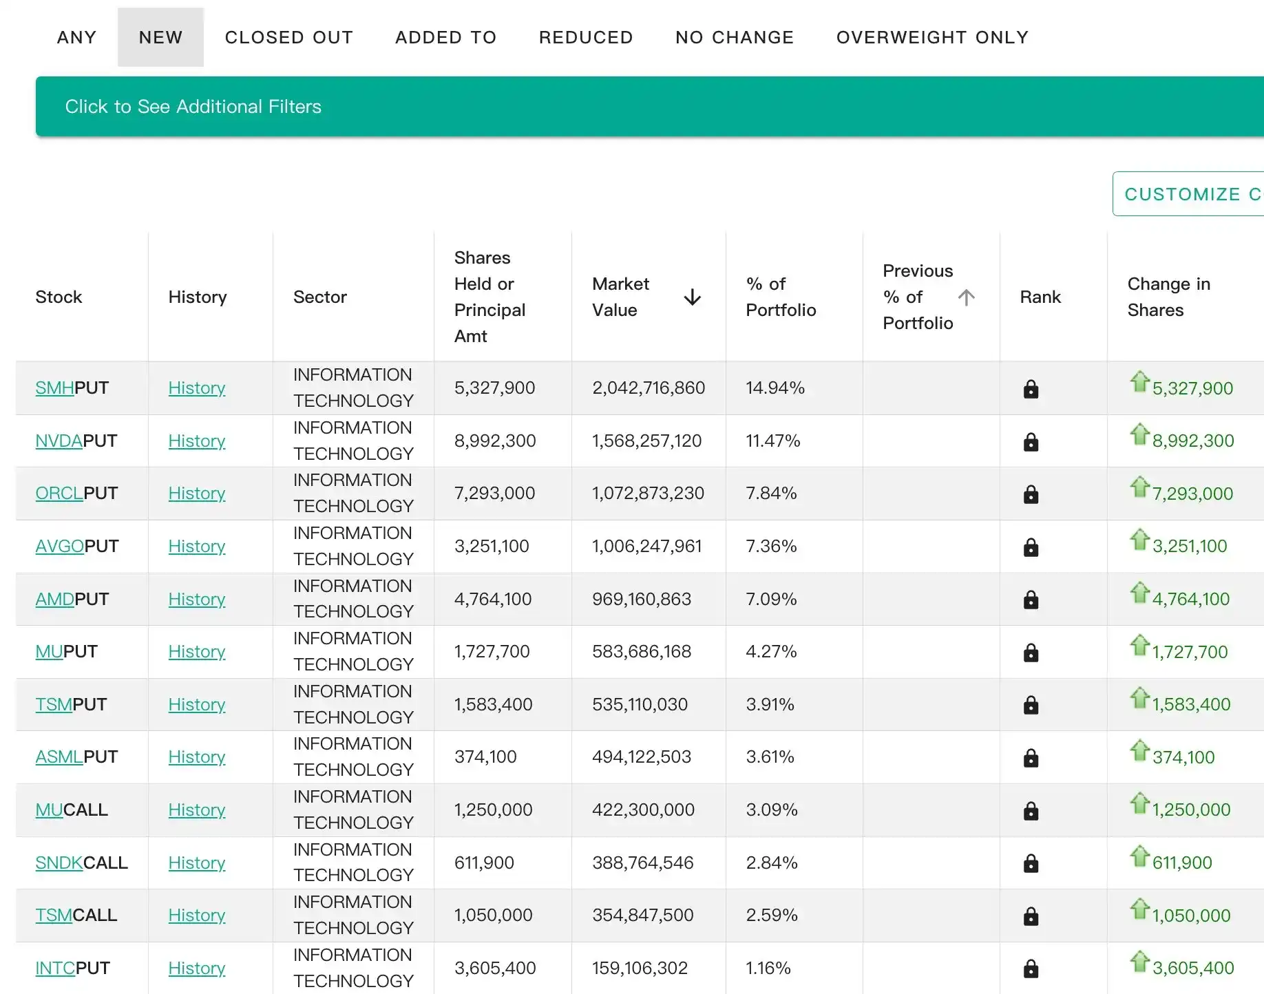Viewport: 1264px width, 994px height.
Task: Select the OVERWEIGHT ONLY filter
Action: pyautogui.click(x=932, y=37)
